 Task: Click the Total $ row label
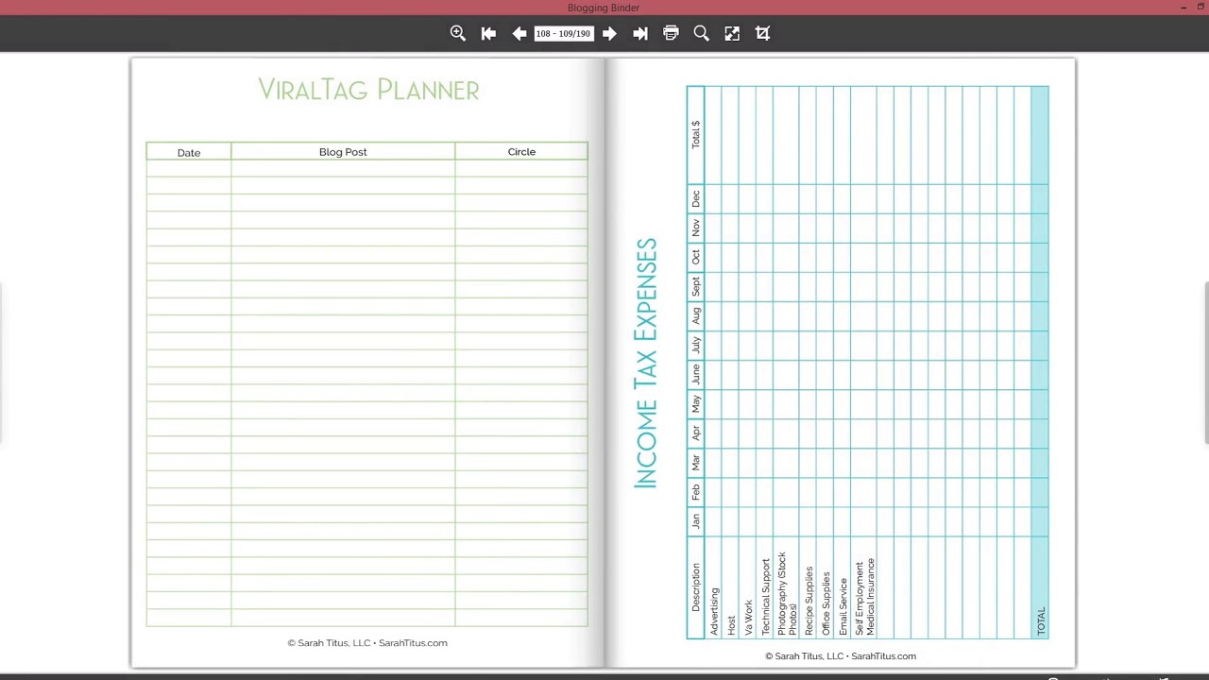tap(695, 134)
